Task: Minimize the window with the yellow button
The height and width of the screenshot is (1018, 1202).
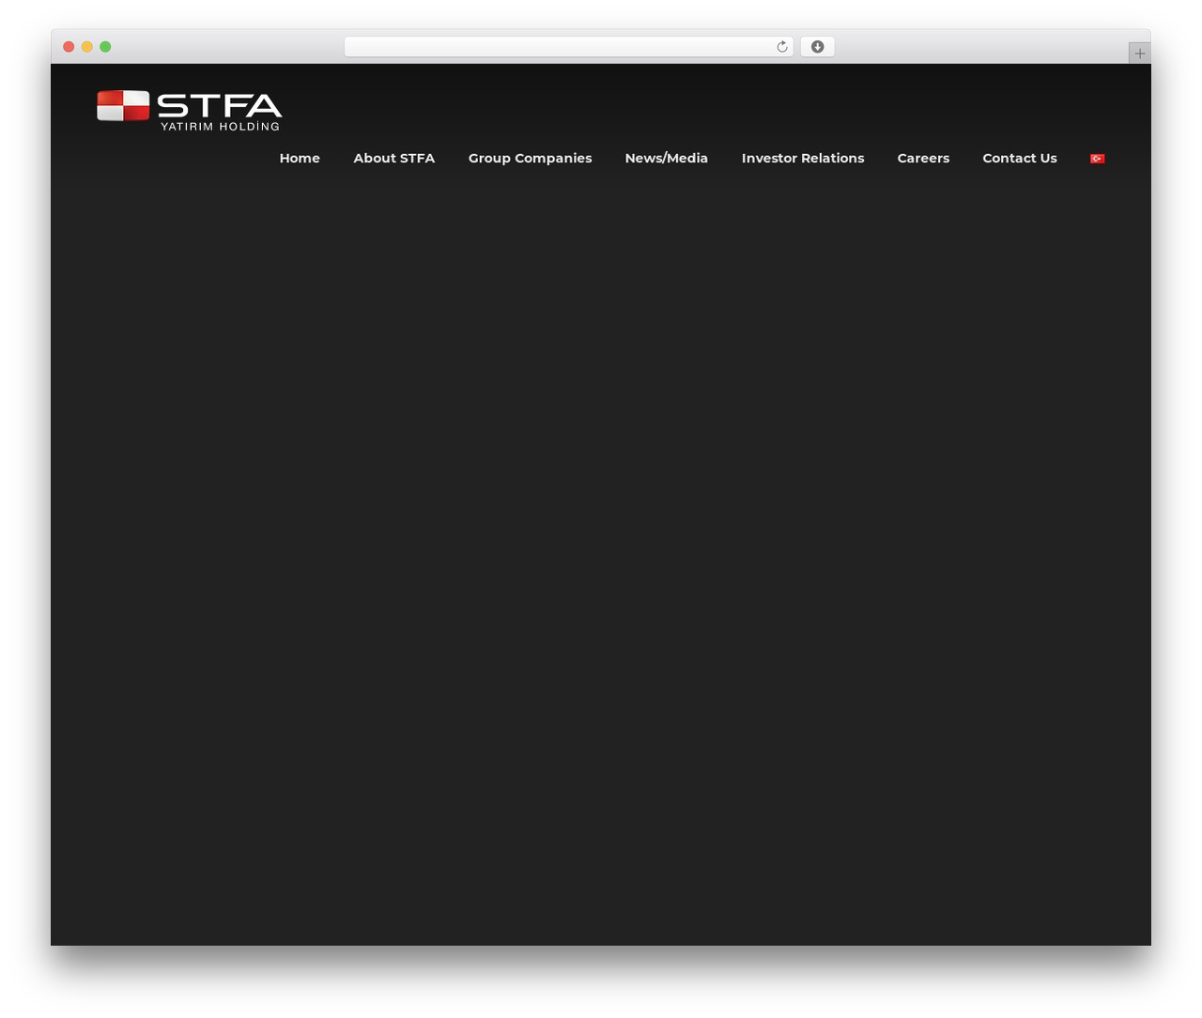Action: pyautogui.click(x=87, y=47)
